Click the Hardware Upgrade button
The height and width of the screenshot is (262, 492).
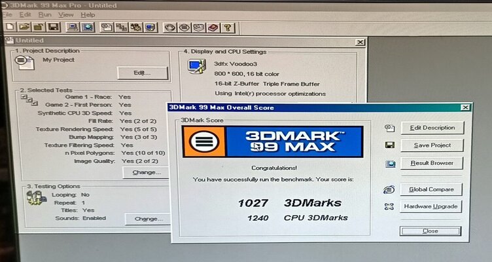(x=432, y=206)
